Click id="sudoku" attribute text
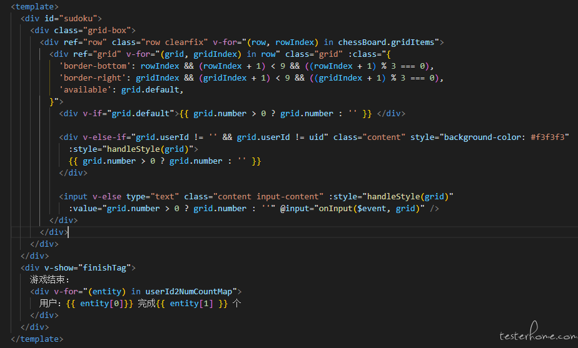The width and height of the screenshot is (578, 348). 71,18
